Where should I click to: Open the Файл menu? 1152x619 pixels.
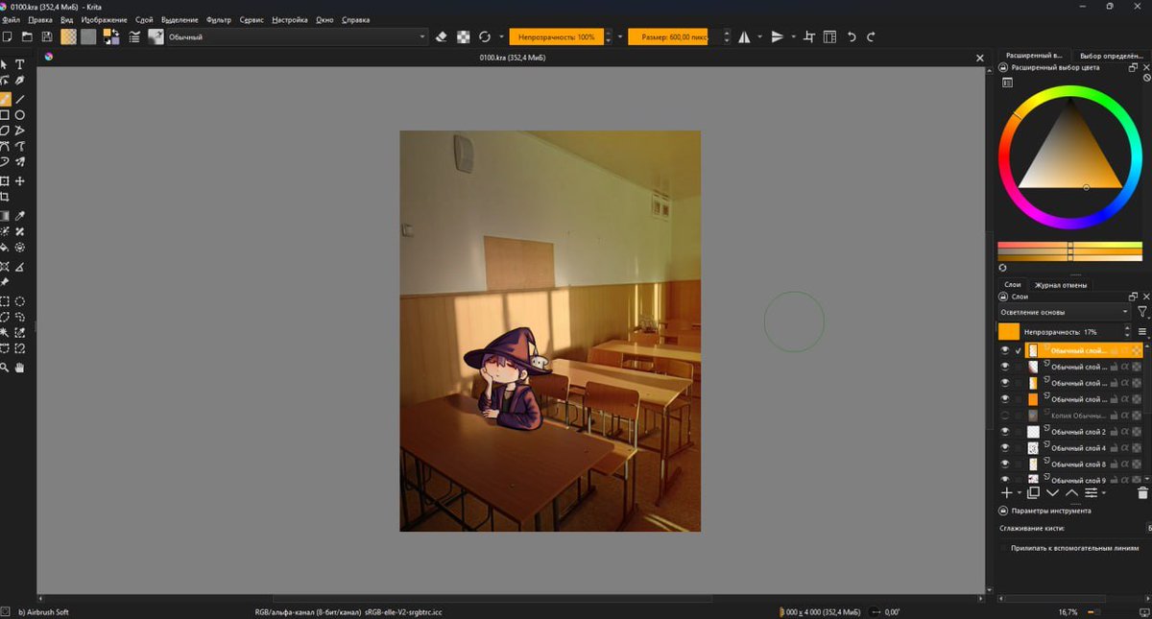pos(12,19)
